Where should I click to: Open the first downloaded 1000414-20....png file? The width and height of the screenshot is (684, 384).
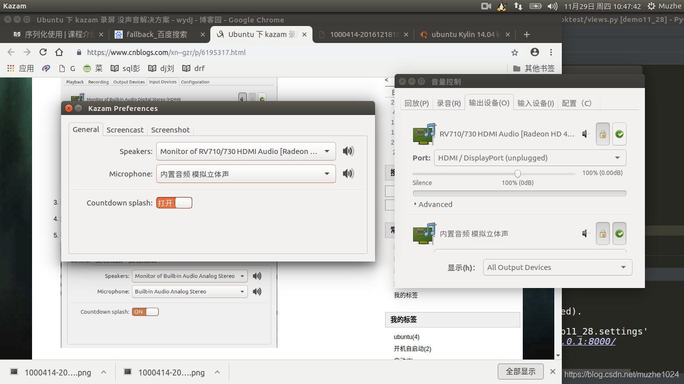click(x=51, y=372)
